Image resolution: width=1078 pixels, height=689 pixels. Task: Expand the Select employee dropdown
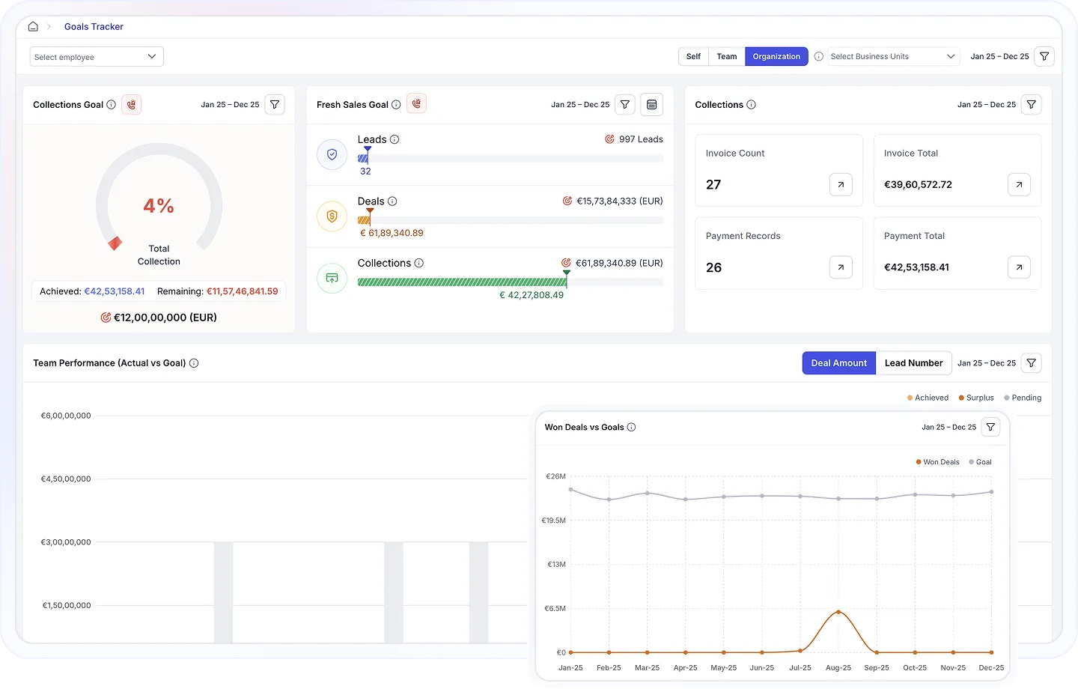coord(97,57)
